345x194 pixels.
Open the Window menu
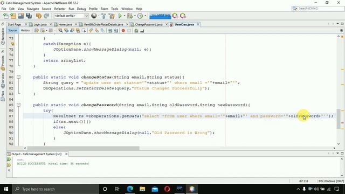[127, 9]
